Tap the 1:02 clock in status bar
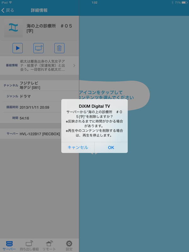 [94, 3]
